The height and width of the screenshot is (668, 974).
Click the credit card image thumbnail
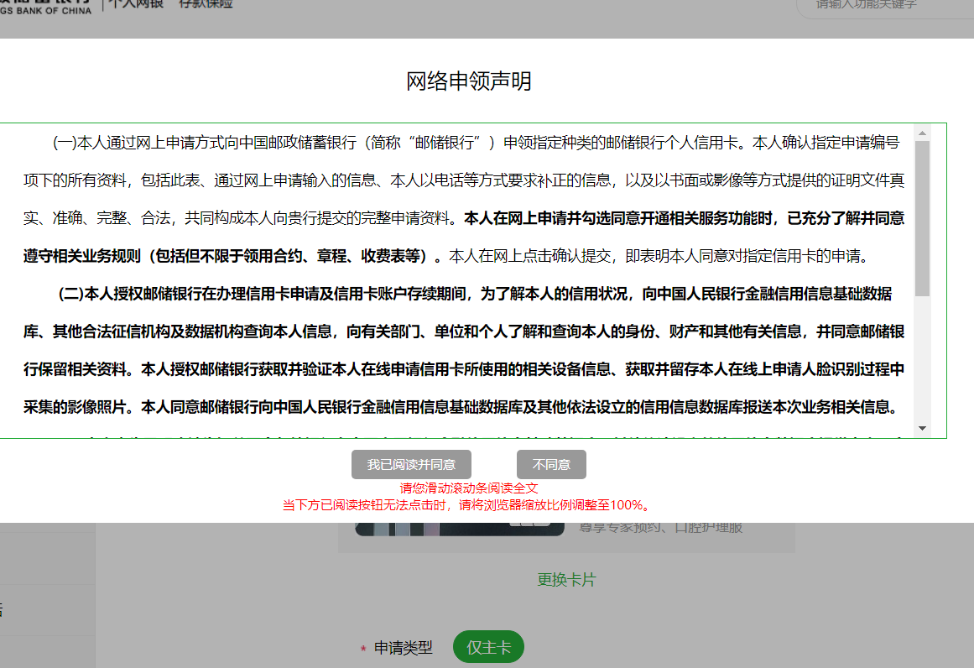click(x=460, y=529)
